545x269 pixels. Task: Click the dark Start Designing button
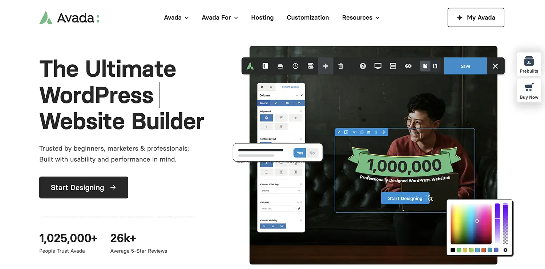click(84, 187)
